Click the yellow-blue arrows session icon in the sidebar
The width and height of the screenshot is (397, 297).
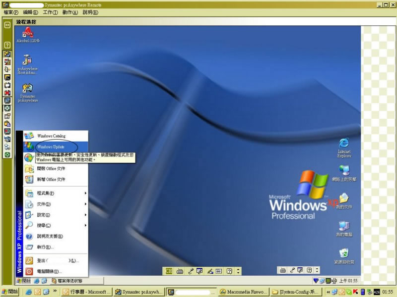(x=7, y=54)
